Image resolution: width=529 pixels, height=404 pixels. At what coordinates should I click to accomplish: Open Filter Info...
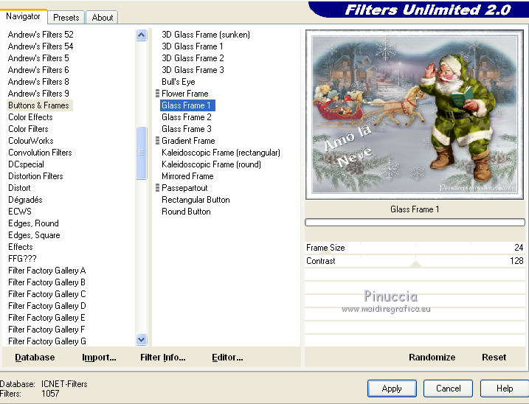click(x=162, y=357)
